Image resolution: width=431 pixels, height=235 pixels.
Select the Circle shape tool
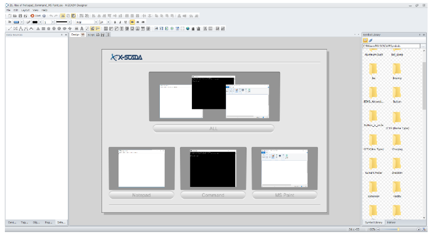pyautogui.click(x=59, y=29)
